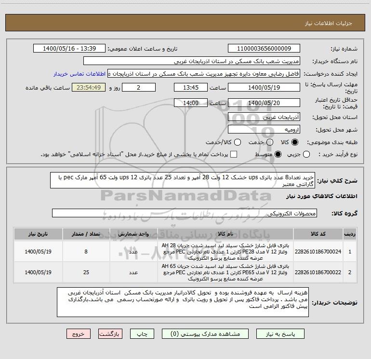371x359 pixels.
Task: Click the 'نام کالا' column header
Action: click(225, 234)
